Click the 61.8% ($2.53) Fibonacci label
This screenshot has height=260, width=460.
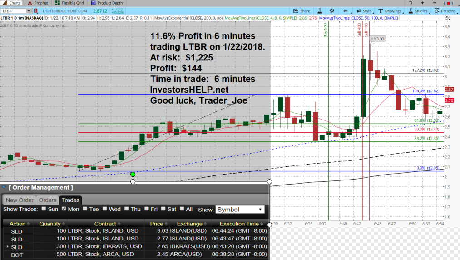tap(426, 120)
